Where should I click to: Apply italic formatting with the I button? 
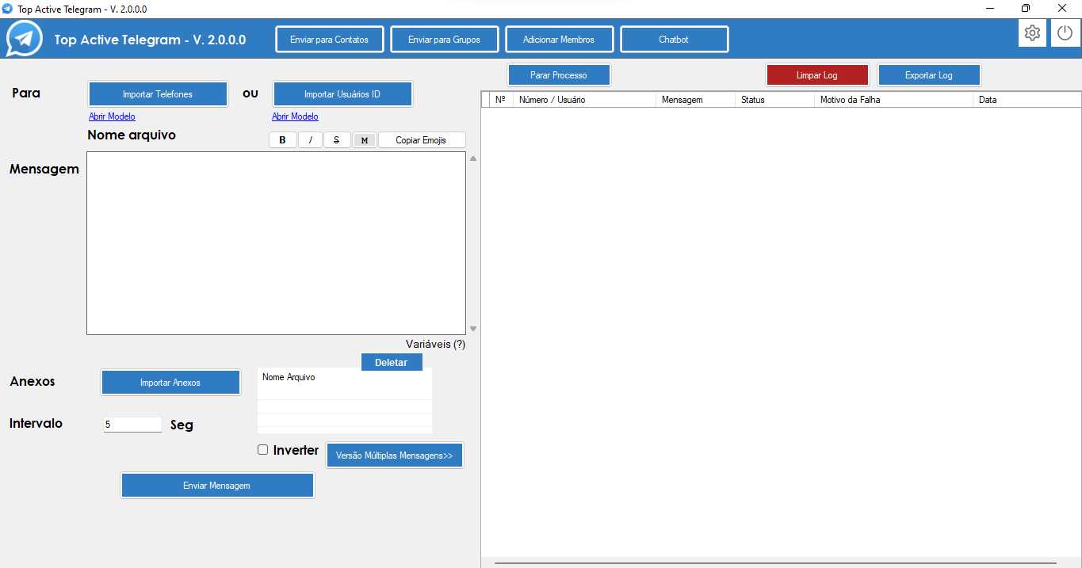coord(310,140)
